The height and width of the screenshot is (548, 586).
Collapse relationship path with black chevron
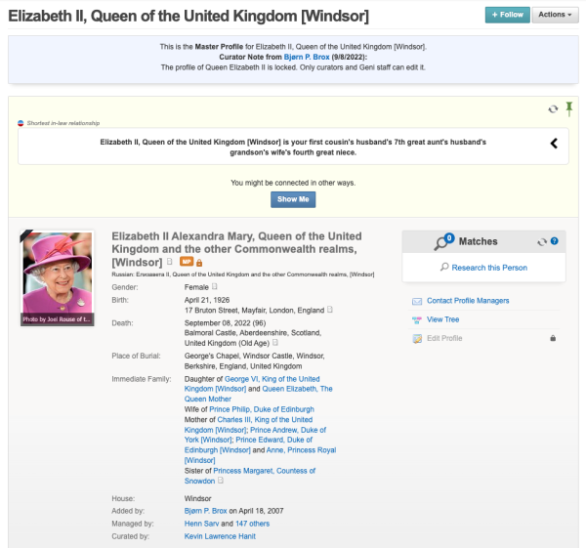pos(554,144)
